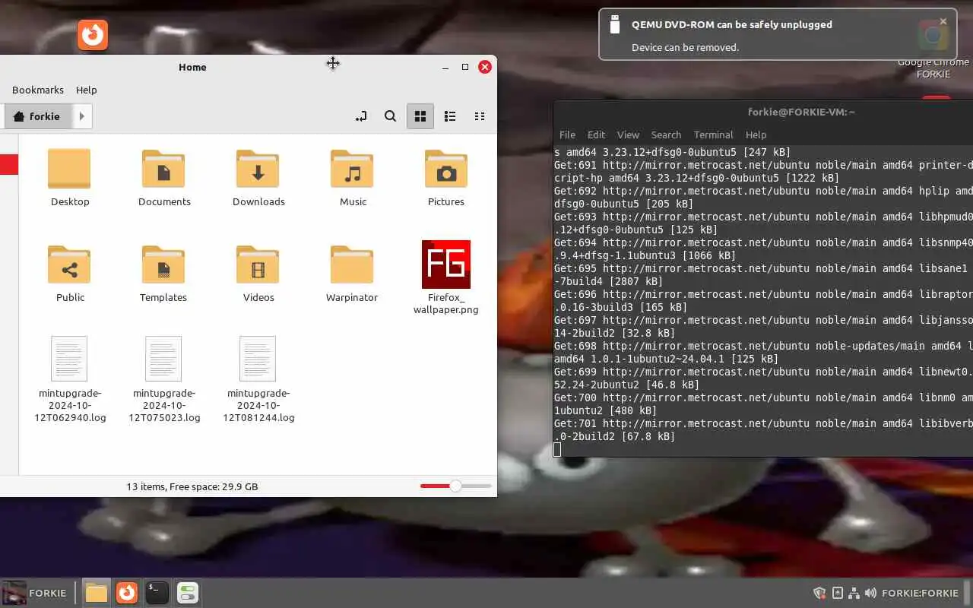Open the Documents folder
The image size is (973, 608).
(163, 169)
